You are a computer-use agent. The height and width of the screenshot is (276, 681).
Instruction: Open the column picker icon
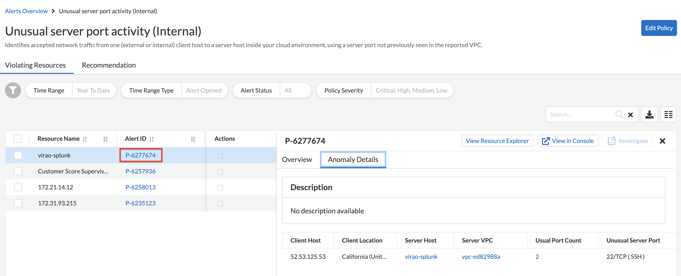coord(668,115)
